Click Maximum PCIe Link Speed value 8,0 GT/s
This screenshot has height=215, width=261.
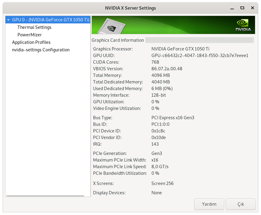click(x=160, y=167)
